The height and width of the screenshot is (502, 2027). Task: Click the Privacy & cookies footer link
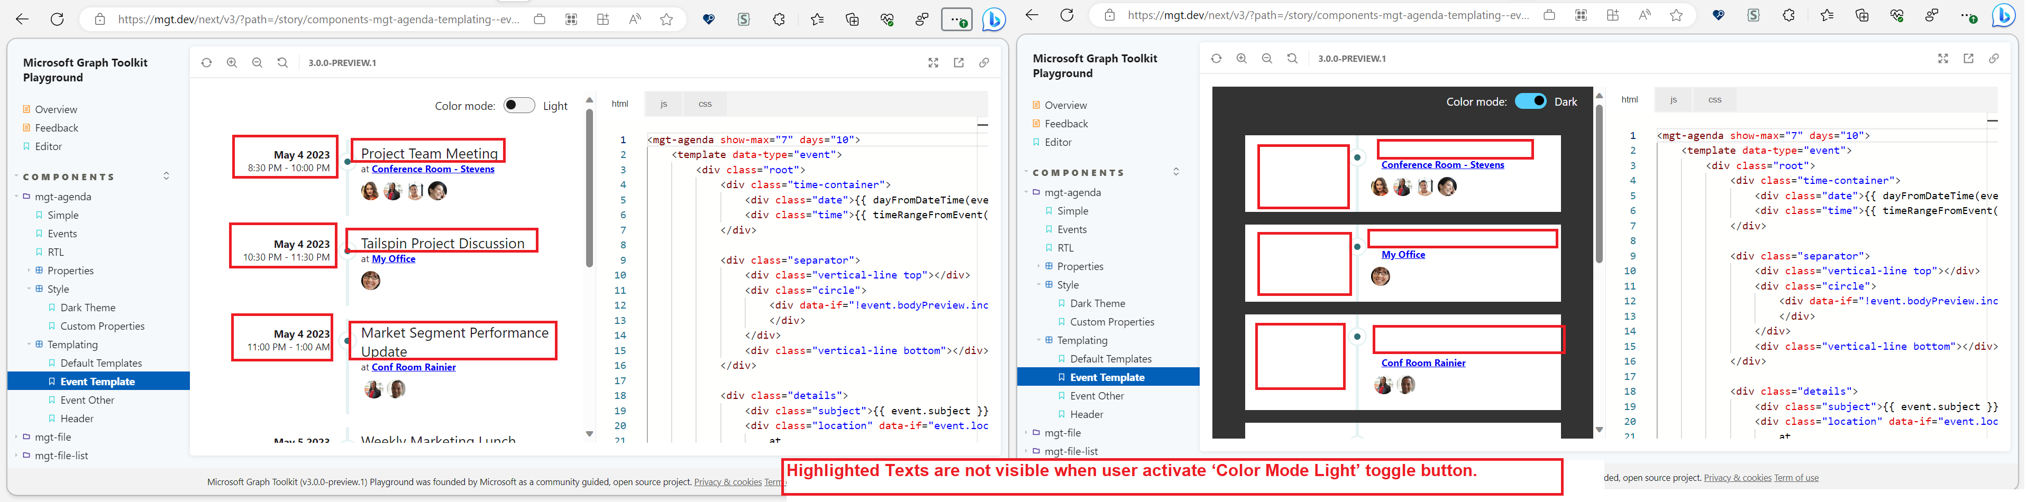[x=727, y=481]
